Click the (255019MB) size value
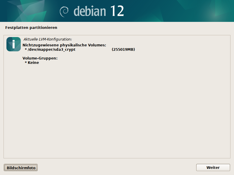The image size is (234, 175). point(123,50)
